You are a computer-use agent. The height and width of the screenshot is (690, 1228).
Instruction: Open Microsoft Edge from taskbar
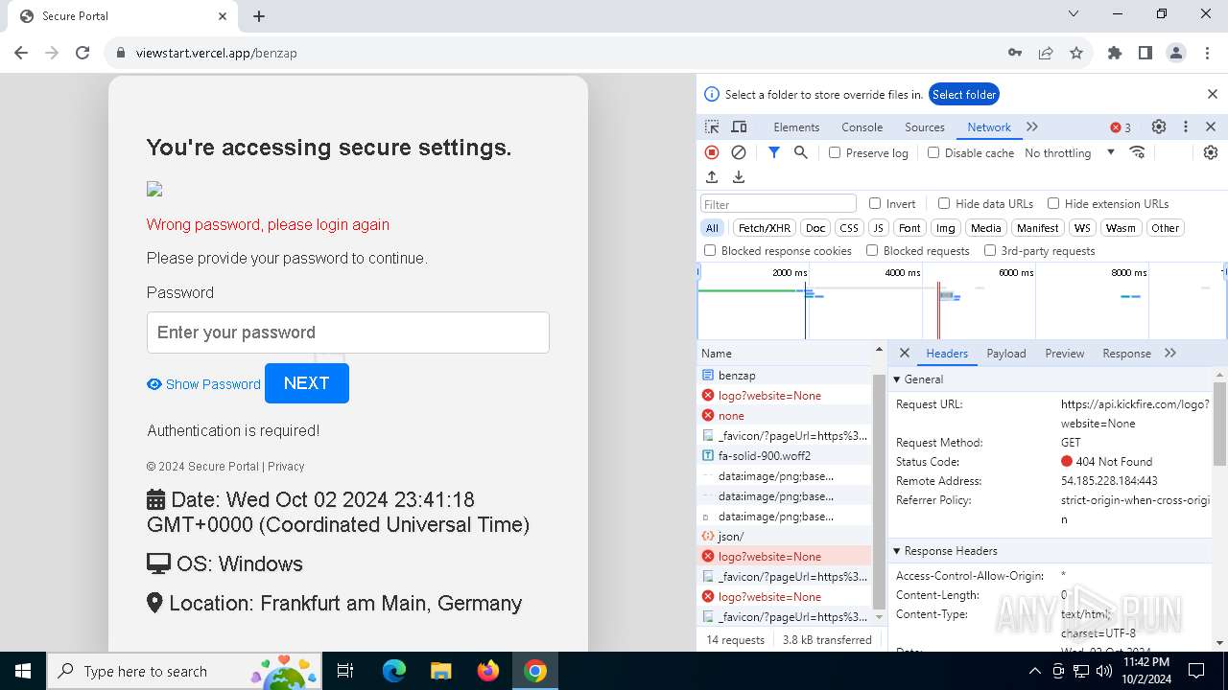[x=394, y=671]
